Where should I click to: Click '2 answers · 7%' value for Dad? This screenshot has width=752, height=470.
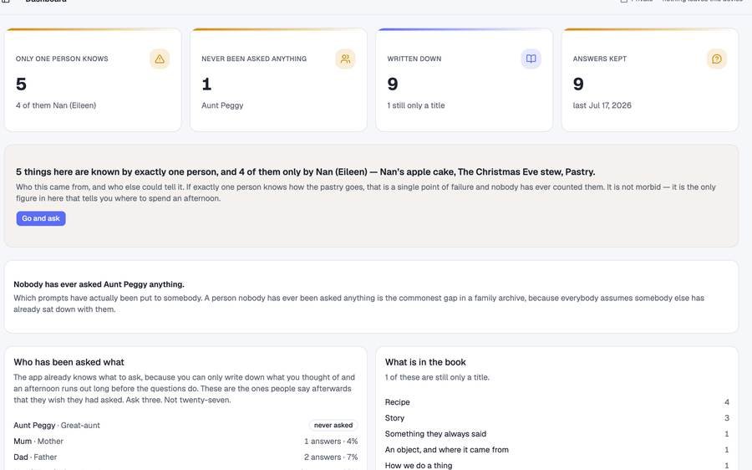331,457
